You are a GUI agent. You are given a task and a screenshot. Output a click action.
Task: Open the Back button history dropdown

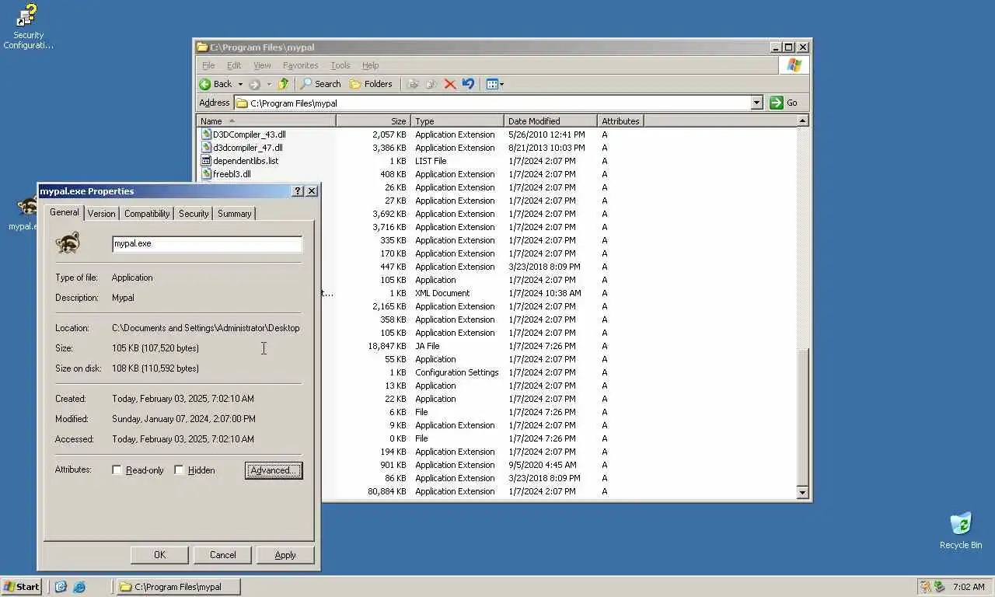pos(240,84)
